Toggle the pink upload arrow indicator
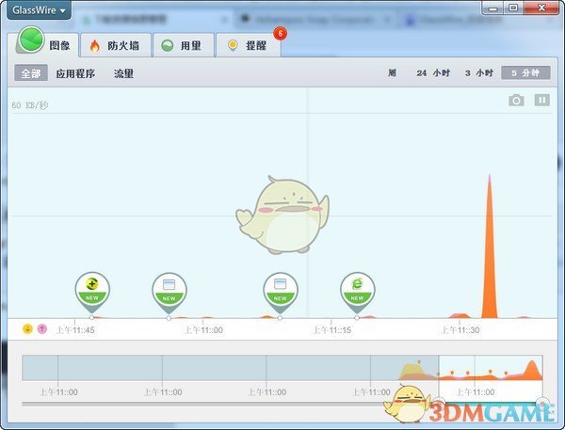565x430 pixels. (42, 328)
